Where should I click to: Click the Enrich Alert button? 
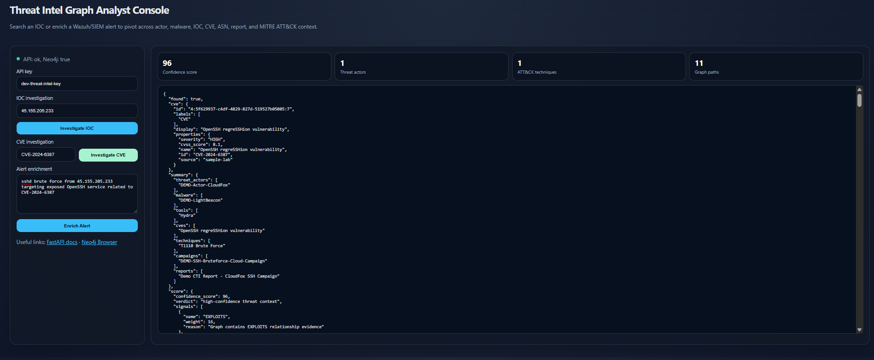tap(77, 226)
